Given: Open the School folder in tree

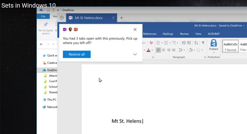Looking at the screenshot, I should tap(51, 87).
